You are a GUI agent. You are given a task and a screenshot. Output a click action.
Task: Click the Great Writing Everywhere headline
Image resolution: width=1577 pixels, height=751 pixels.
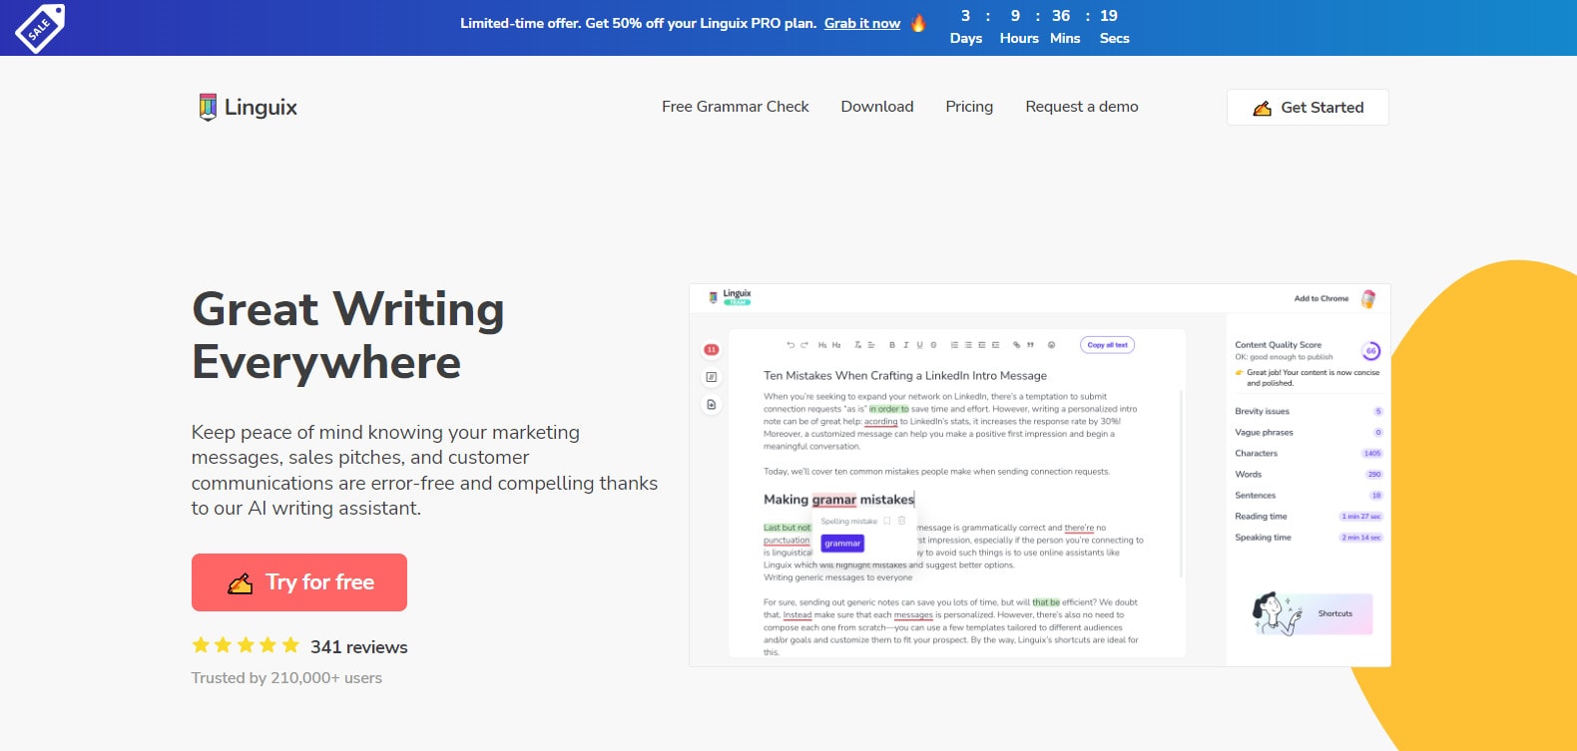pyautogui.click(x=347, y=336)
